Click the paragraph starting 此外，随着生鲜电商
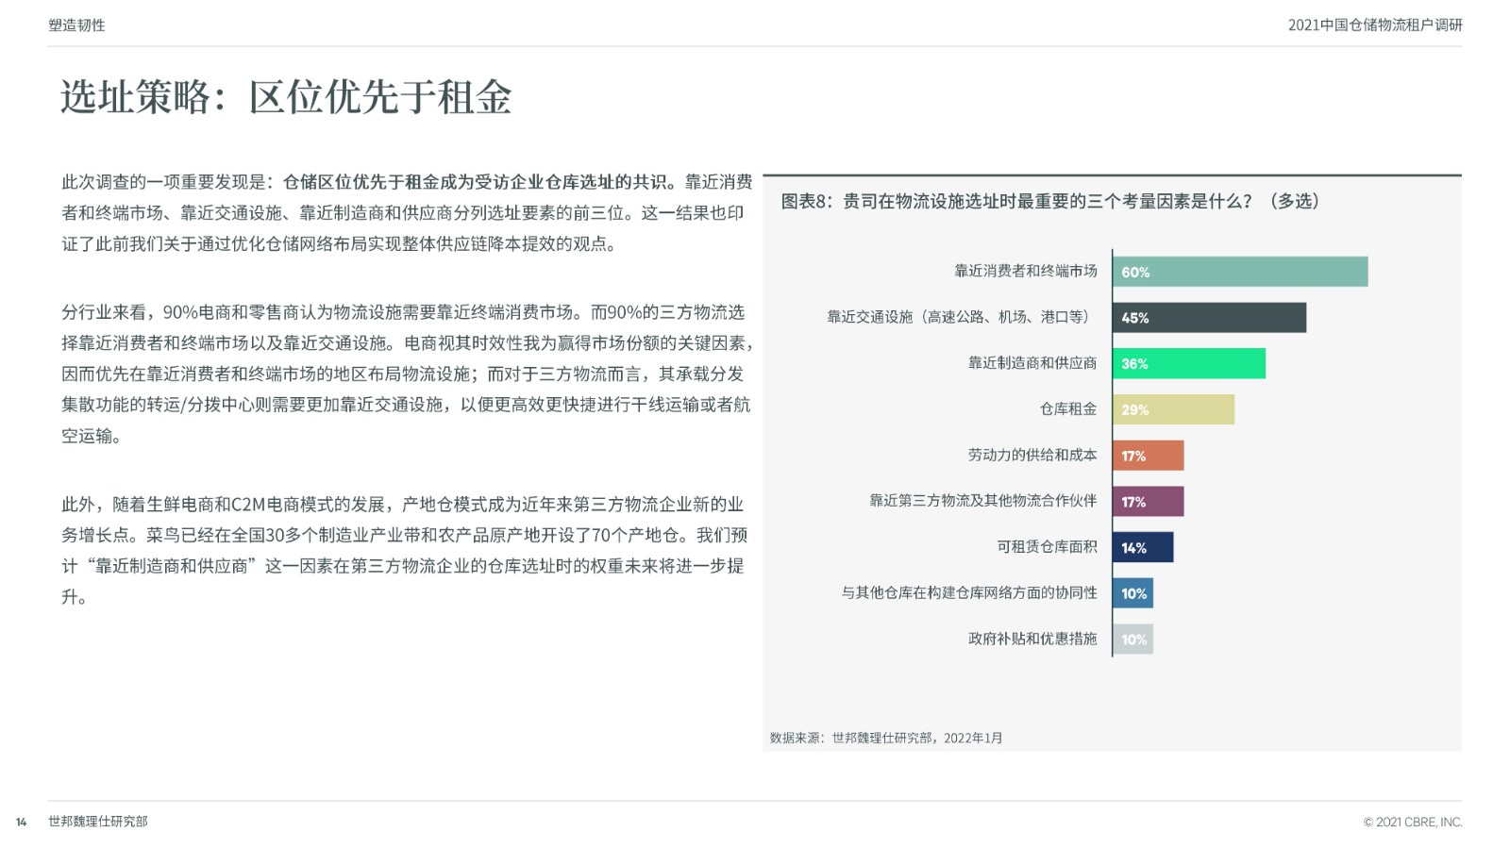The width and height of the screenshot is (1510, 848). [404, 550]
